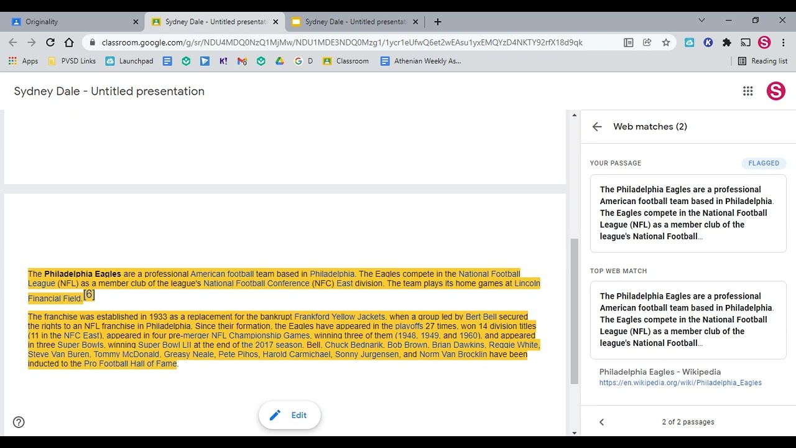The image size is (796, 448).
Task: Click the document vertical scrollbar thumb
Action: (574, 311)
